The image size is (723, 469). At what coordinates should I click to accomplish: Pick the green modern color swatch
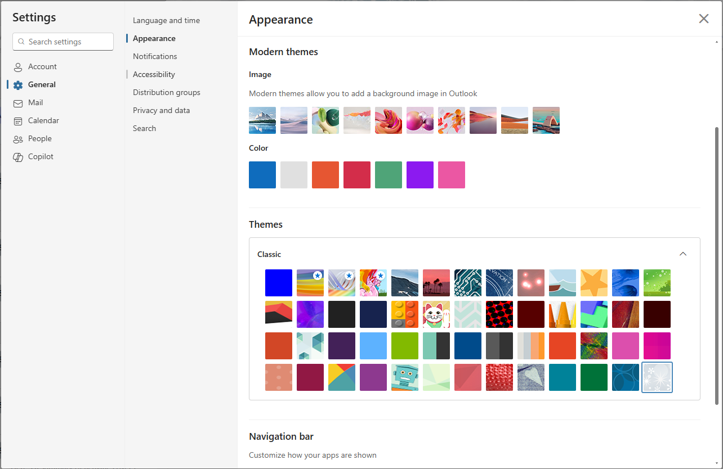[389, 175]
